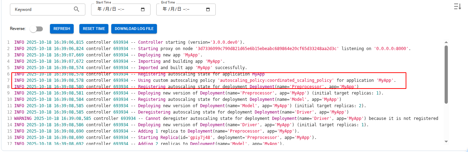Click the RESET TIME button
Viewport: 468px width, 152px height.
[x=94, y=29]
